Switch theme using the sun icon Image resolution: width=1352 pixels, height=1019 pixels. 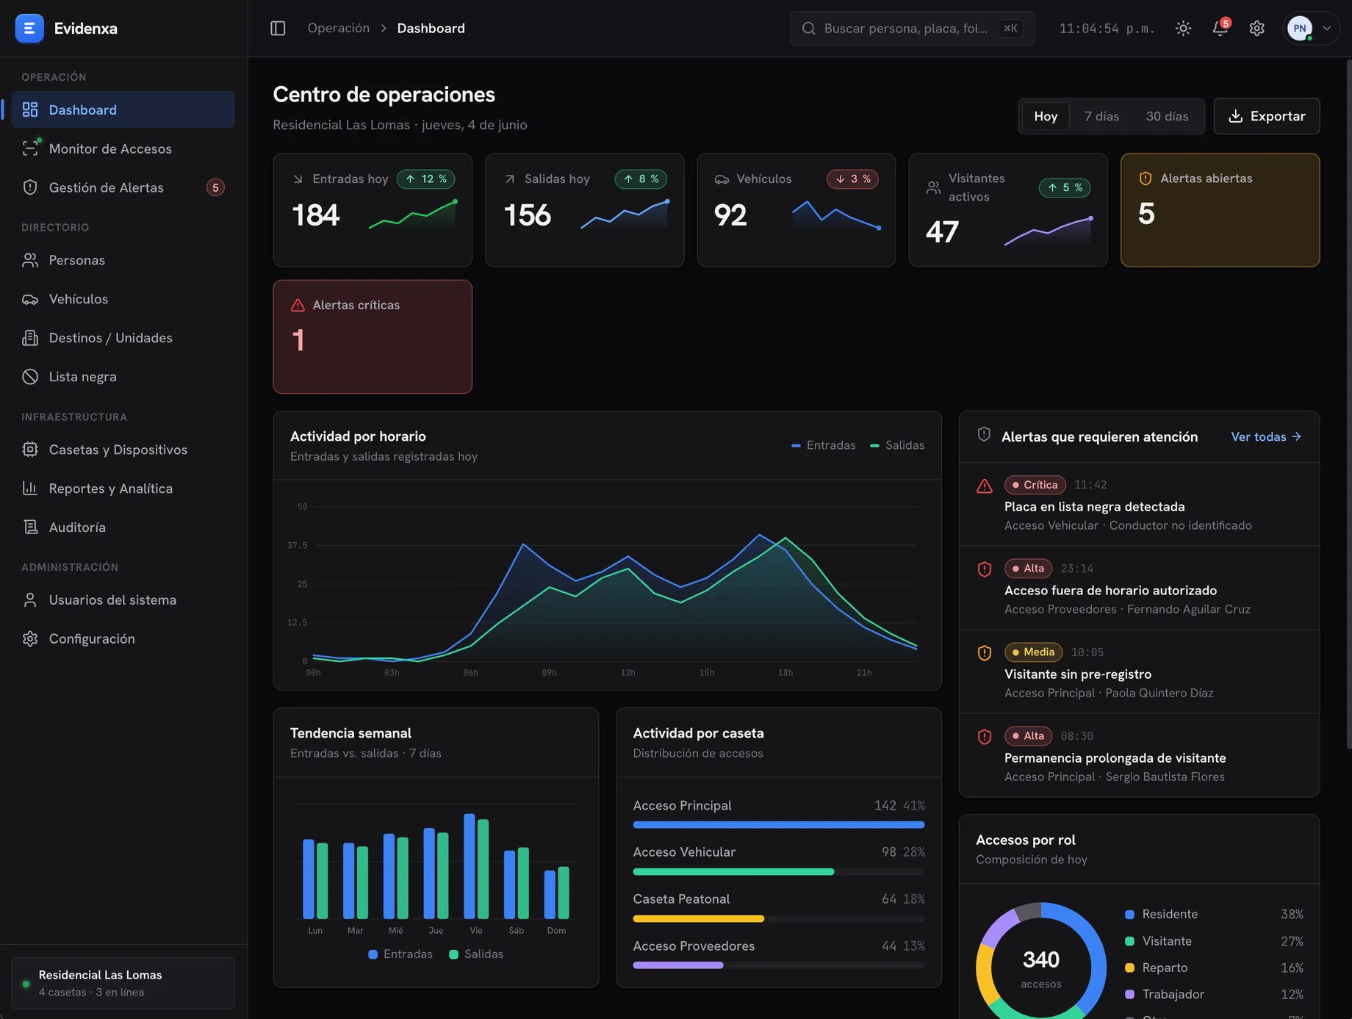1183,28
